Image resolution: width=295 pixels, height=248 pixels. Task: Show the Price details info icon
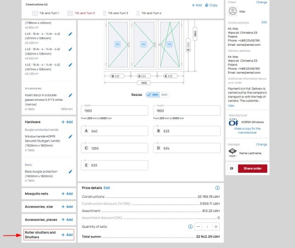pos(217,188)
